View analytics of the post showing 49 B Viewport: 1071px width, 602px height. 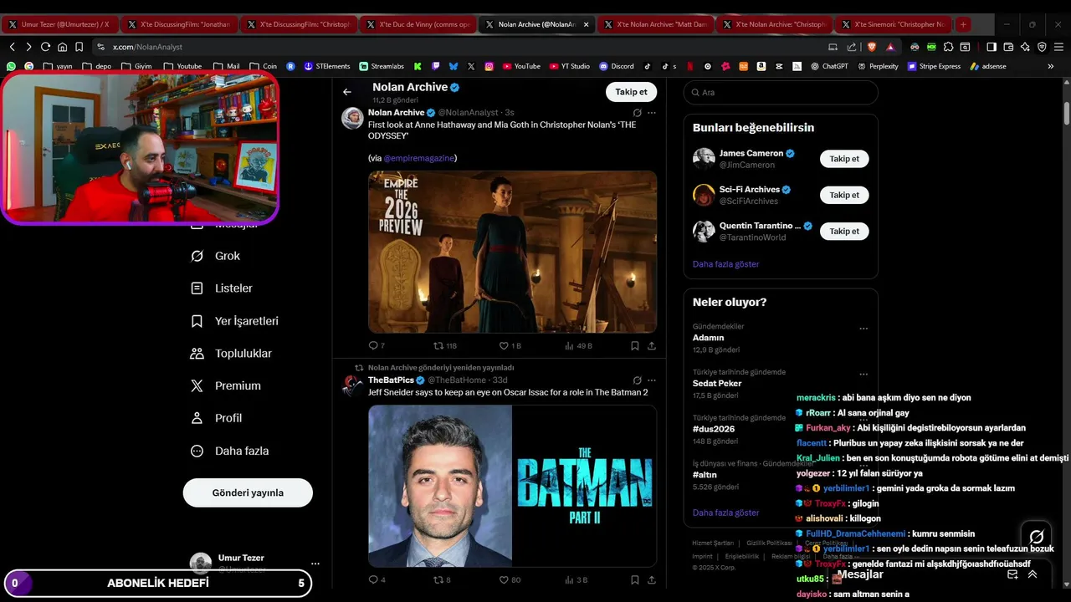coord(578,345)
